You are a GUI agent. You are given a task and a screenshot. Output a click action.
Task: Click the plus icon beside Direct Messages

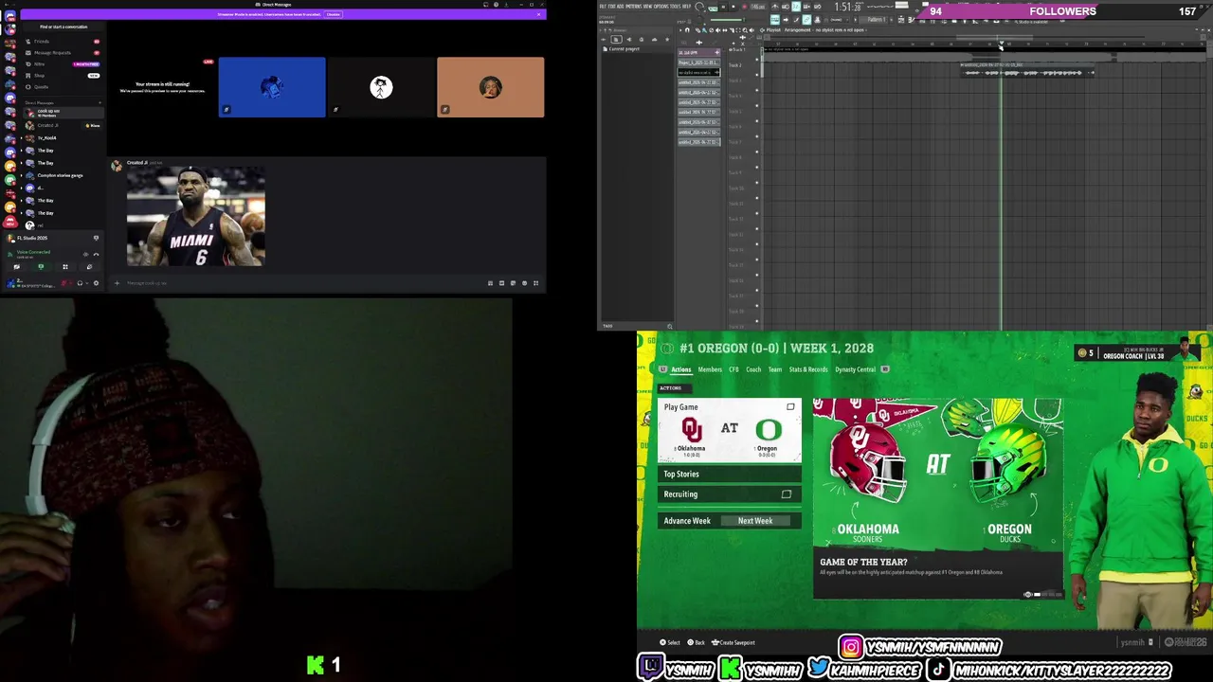[100, 102]
